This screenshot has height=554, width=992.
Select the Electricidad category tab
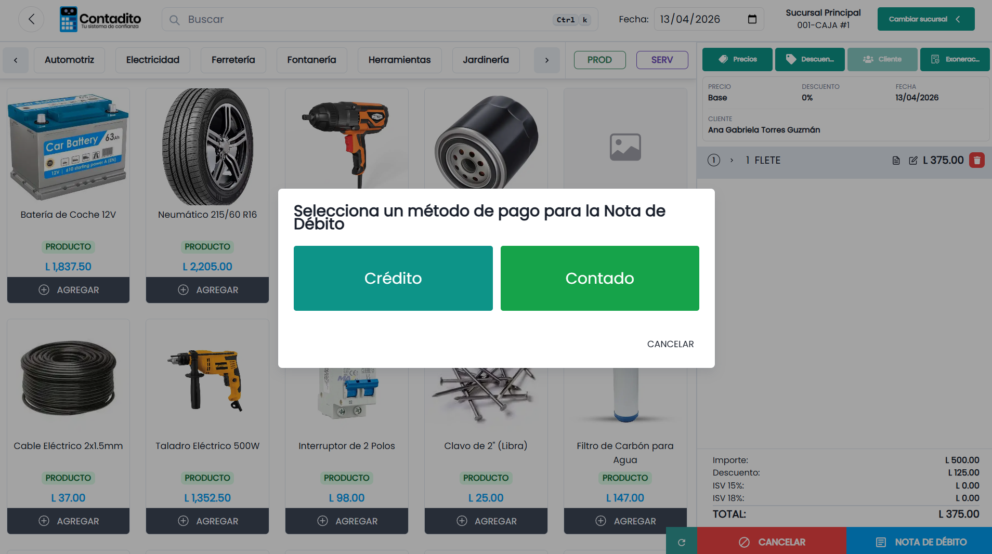pyautogui.click(x=152, y=60)
